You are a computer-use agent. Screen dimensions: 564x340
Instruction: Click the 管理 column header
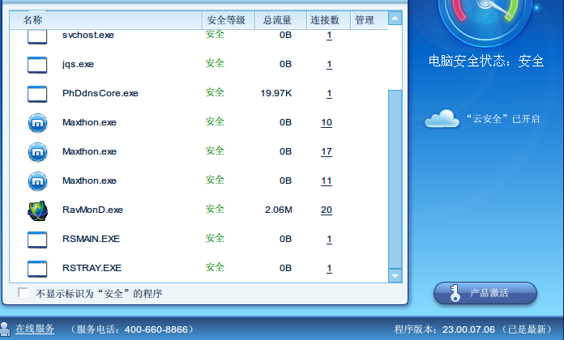[370, 19]
